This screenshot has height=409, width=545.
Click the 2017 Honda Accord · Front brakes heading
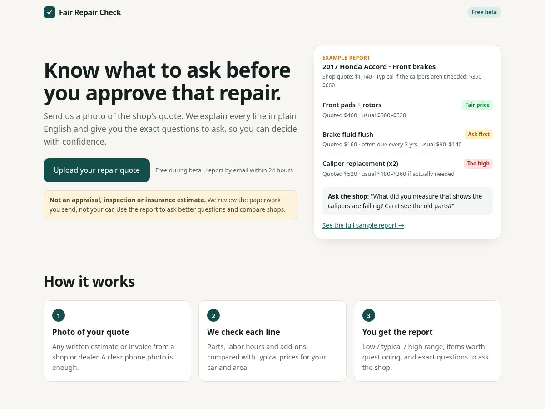(379, 67)
